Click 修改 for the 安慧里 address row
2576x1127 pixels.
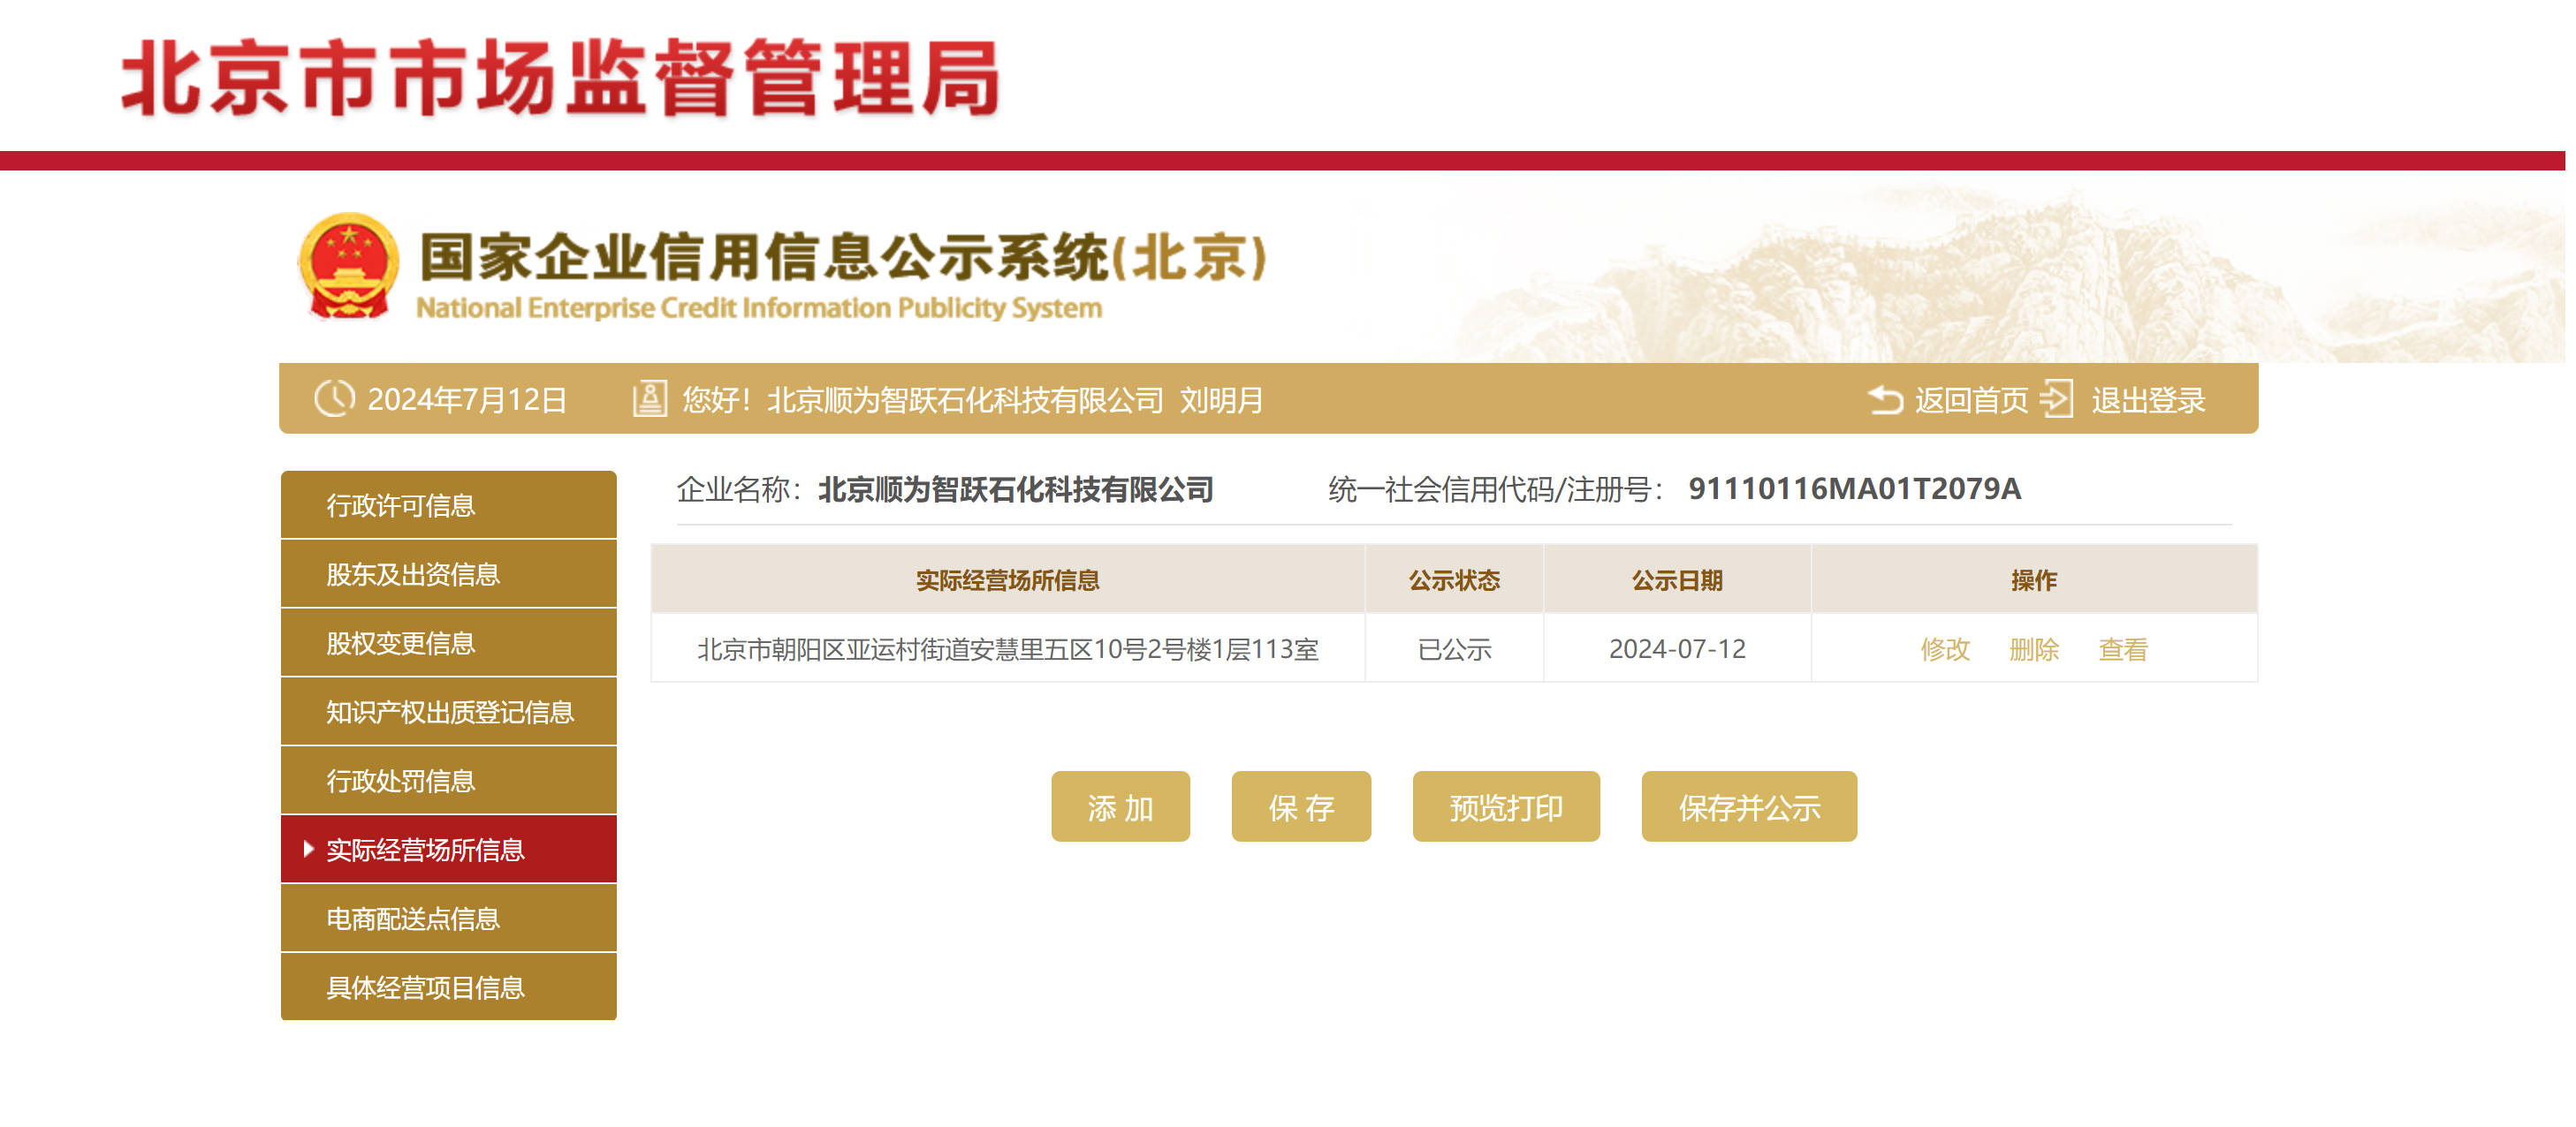1945,649
